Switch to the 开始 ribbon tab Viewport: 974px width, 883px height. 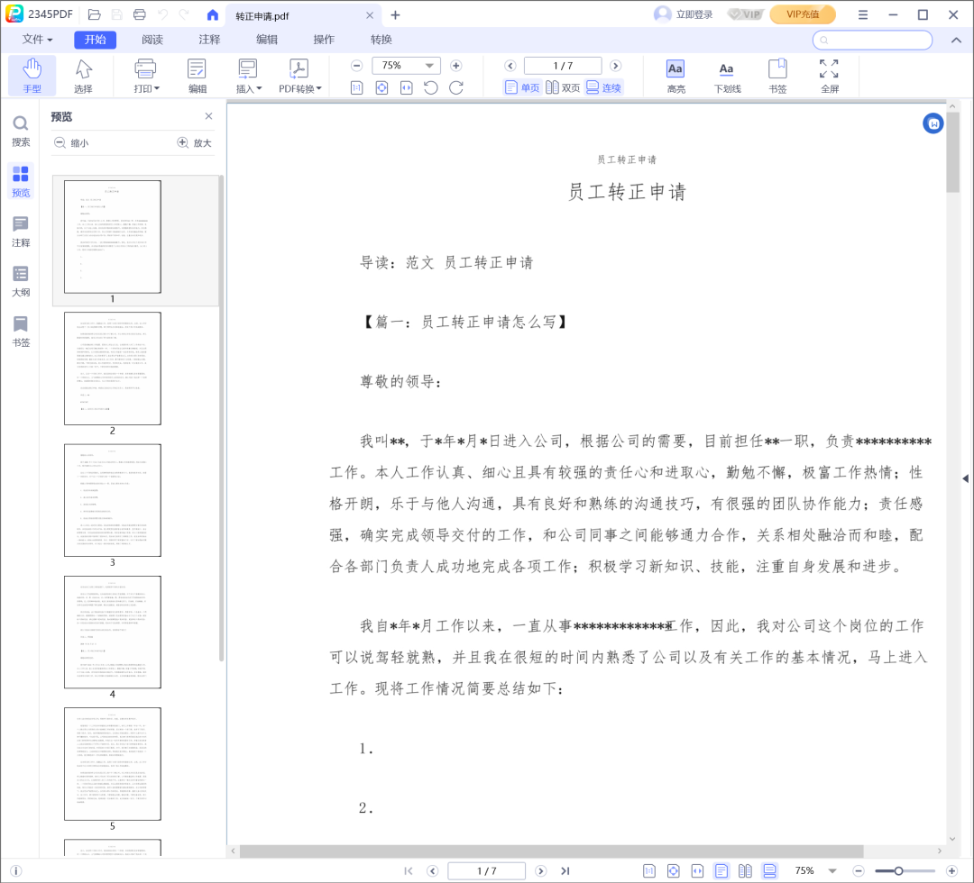pos(95,39)
